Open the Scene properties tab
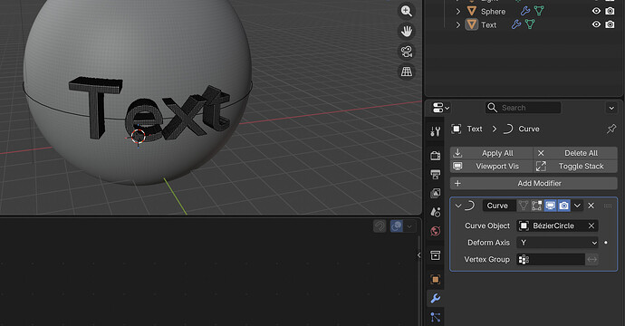Screen dimensions: 625x326 tap(436, 212)
